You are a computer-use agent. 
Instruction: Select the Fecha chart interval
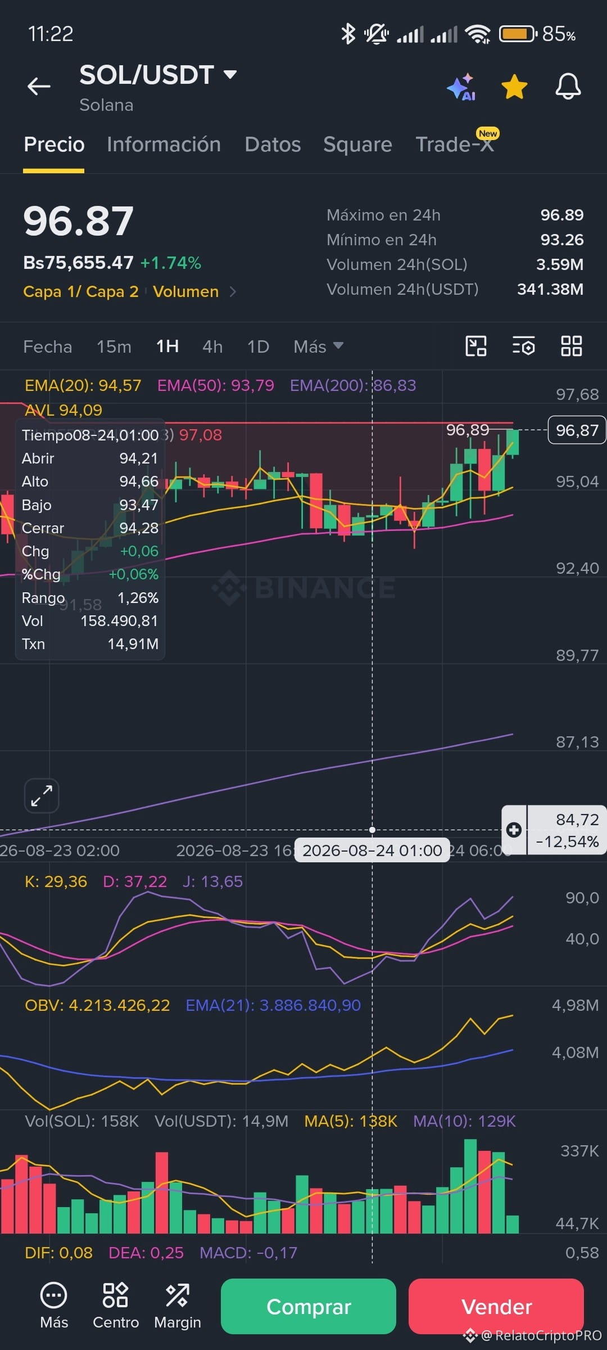pos(48,346)
